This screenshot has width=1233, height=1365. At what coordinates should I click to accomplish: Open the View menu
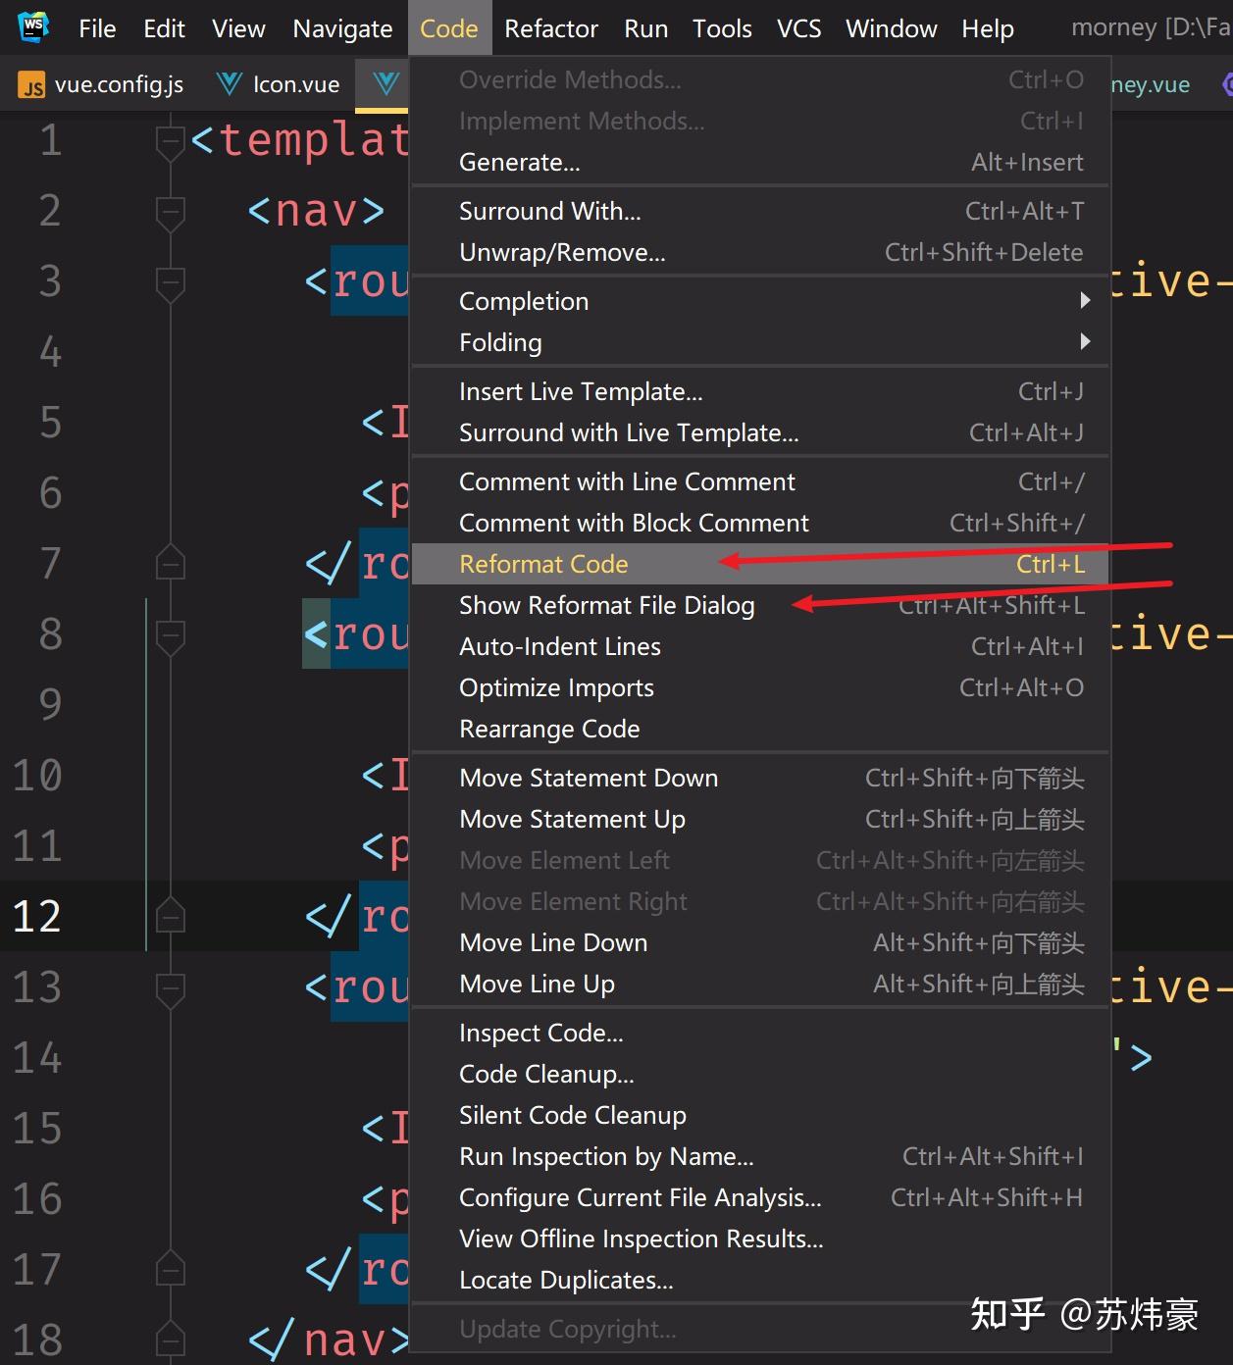click(238, 28)
